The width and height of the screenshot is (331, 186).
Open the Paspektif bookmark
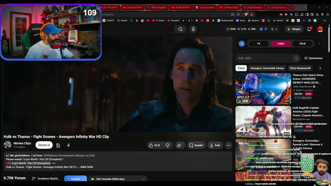(x=174, y=20)
